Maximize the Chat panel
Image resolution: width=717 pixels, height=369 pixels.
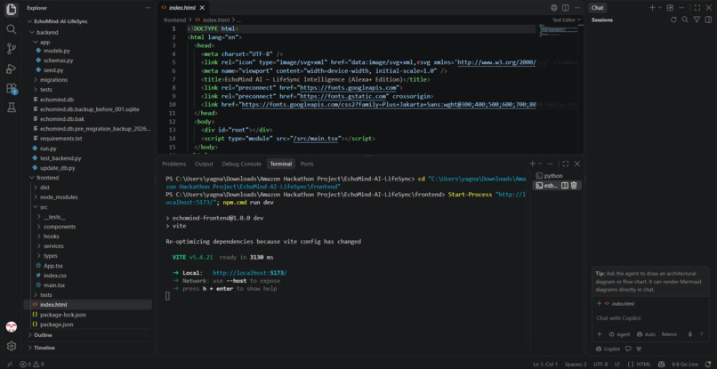[697, 8]
